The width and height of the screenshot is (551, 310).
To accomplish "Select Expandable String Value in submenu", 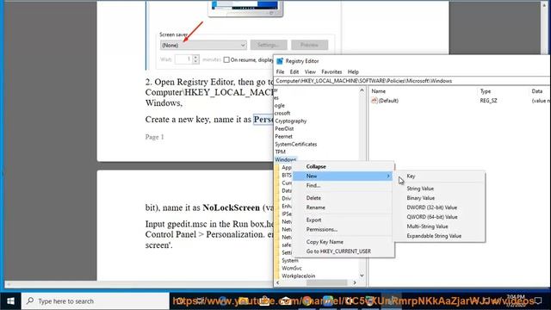I will coord(439,236).
